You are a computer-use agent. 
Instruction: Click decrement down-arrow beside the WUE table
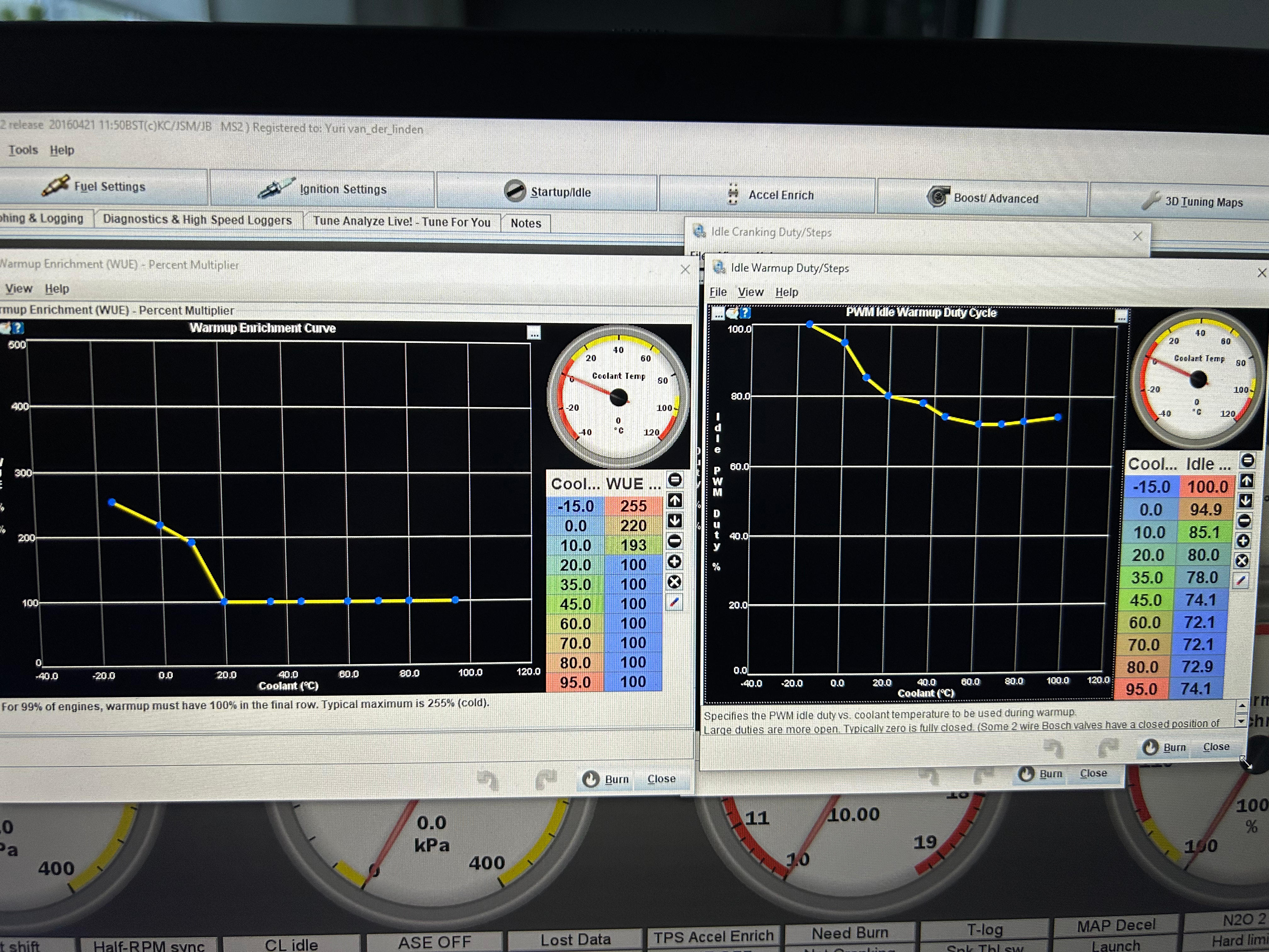(x=675, y=520)
